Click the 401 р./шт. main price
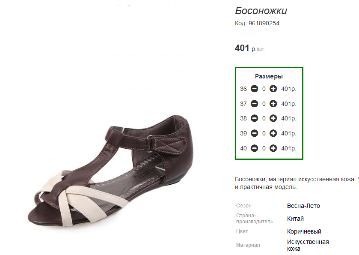This screenshot has height=255, width=359. point(249,48)
